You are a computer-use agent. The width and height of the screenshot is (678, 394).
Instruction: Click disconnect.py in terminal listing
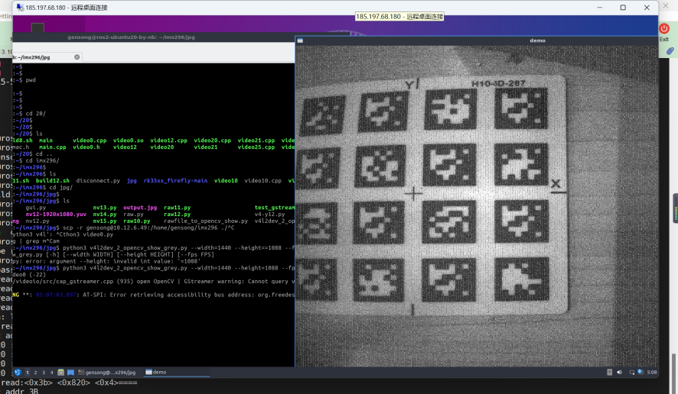pos(98,181)
